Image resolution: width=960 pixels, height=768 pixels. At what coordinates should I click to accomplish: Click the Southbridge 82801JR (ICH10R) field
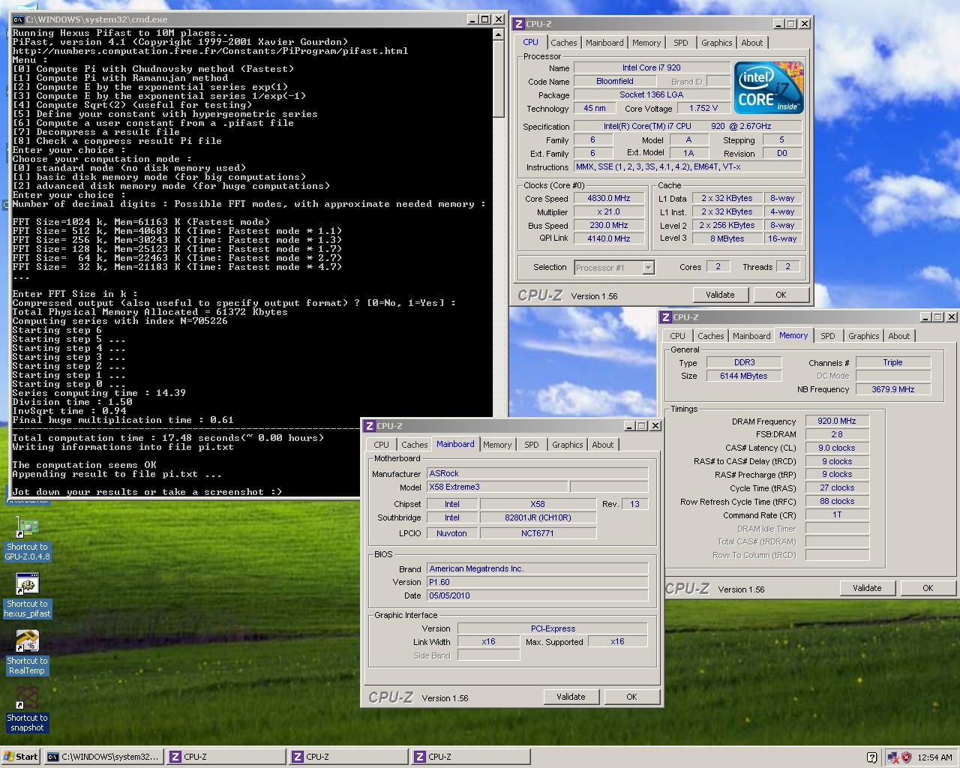pos(538,517)
